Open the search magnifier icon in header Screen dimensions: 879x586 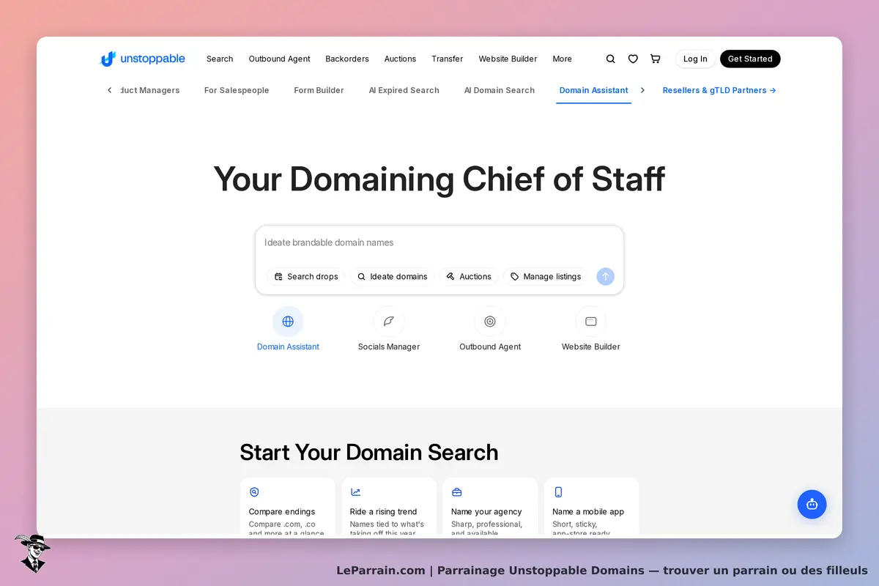(611, 59)
